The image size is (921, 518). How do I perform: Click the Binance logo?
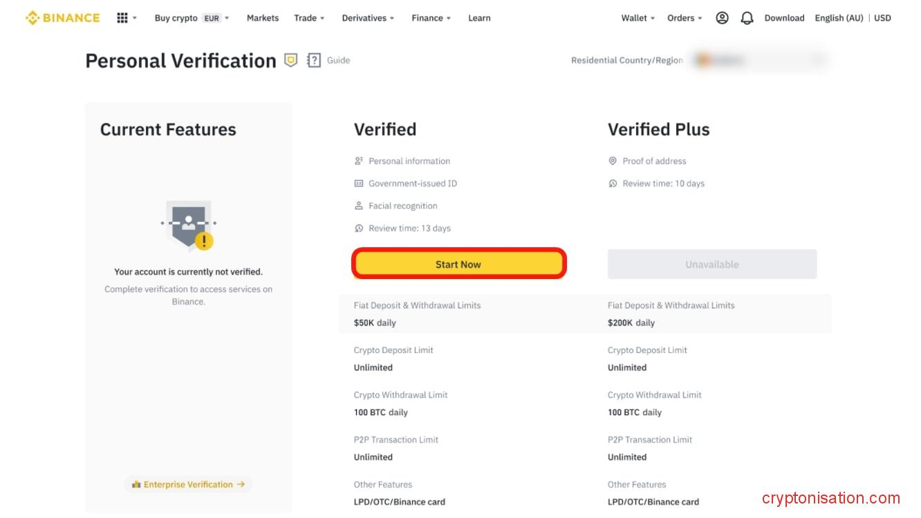62,17
